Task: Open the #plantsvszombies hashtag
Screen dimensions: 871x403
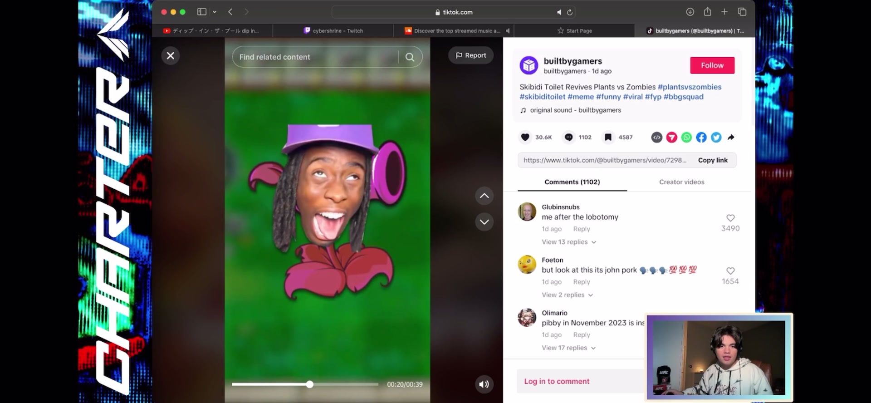Action: click(x=690, y=87)
